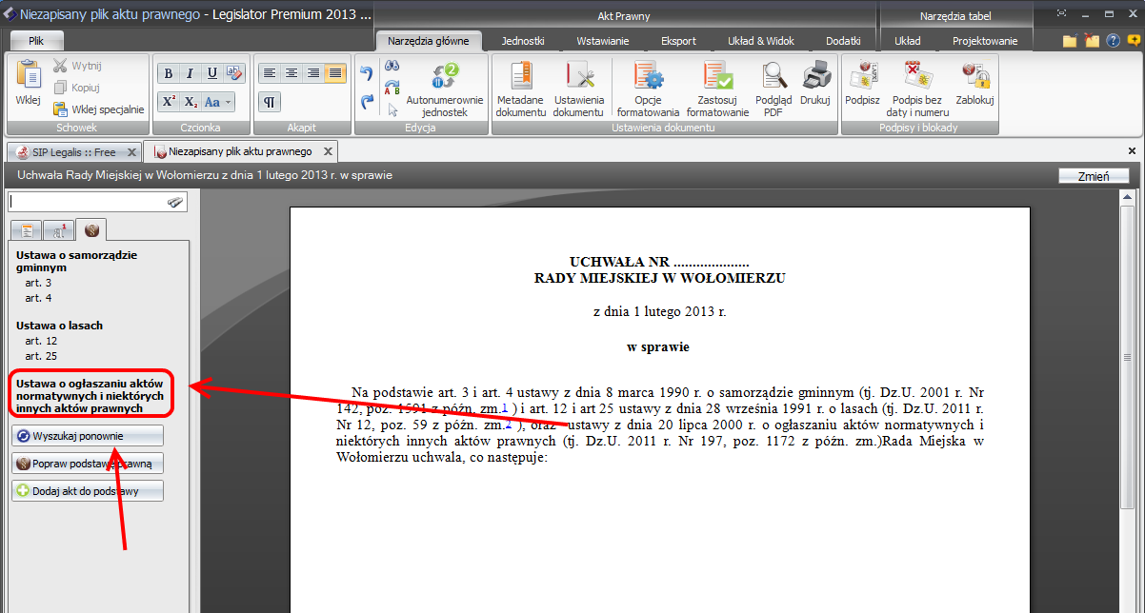Switch to Jednostki ribbon tab
Screen dimensions: 1145x613
[521, 41]
